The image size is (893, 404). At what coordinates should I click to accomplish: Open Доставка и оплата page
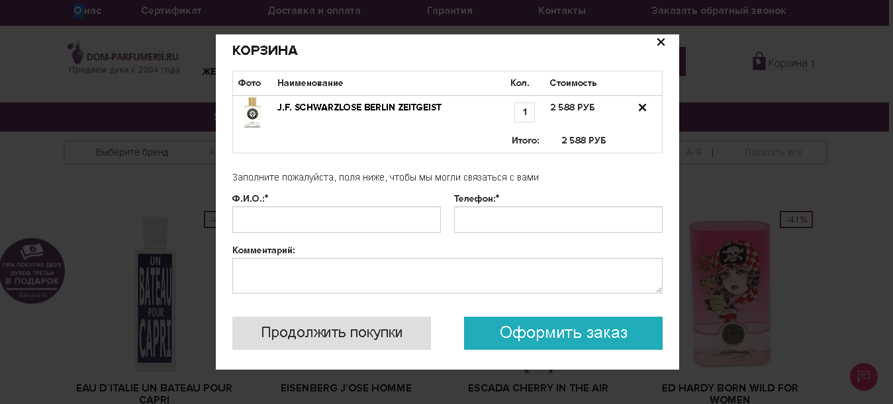point(314,11)
